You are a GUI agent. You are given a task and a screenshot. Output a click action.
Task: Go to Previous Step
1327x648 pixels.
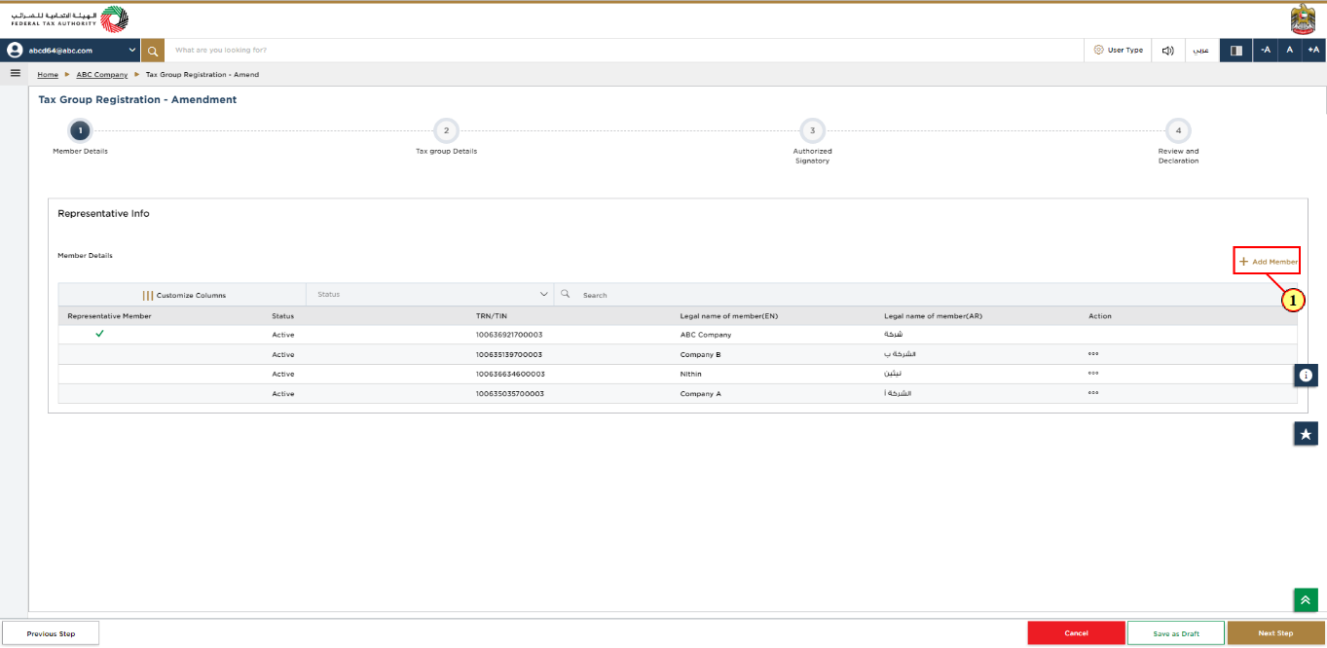pyautogui.click(x=51, y=633)
